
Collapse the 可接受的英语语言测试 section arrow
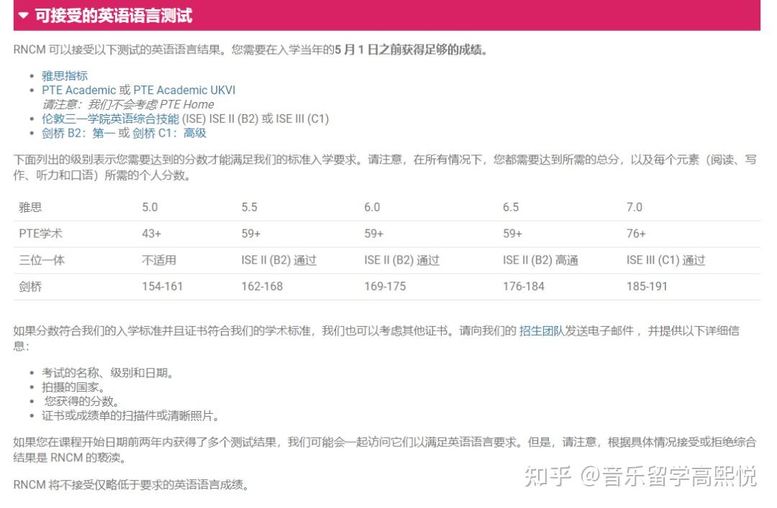coord(23,15)
